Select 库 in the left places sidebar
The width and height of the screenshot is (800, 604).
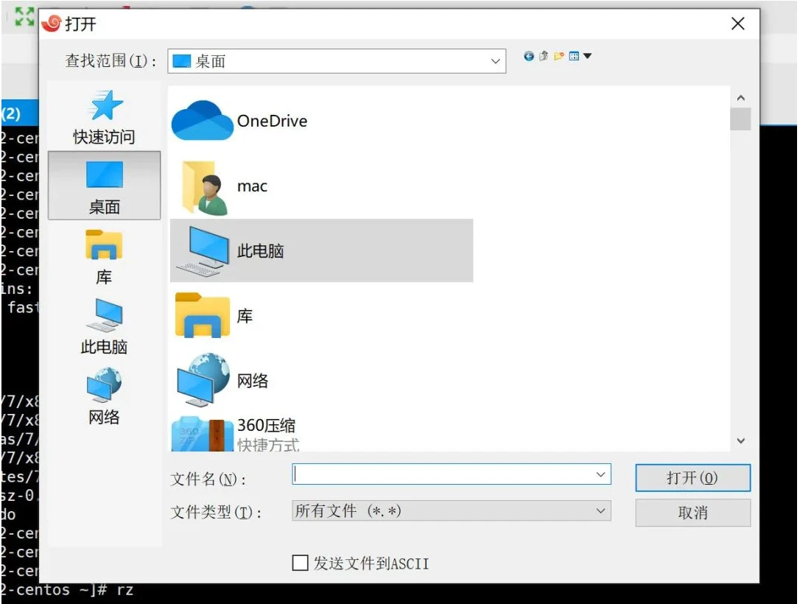[104, 257]
